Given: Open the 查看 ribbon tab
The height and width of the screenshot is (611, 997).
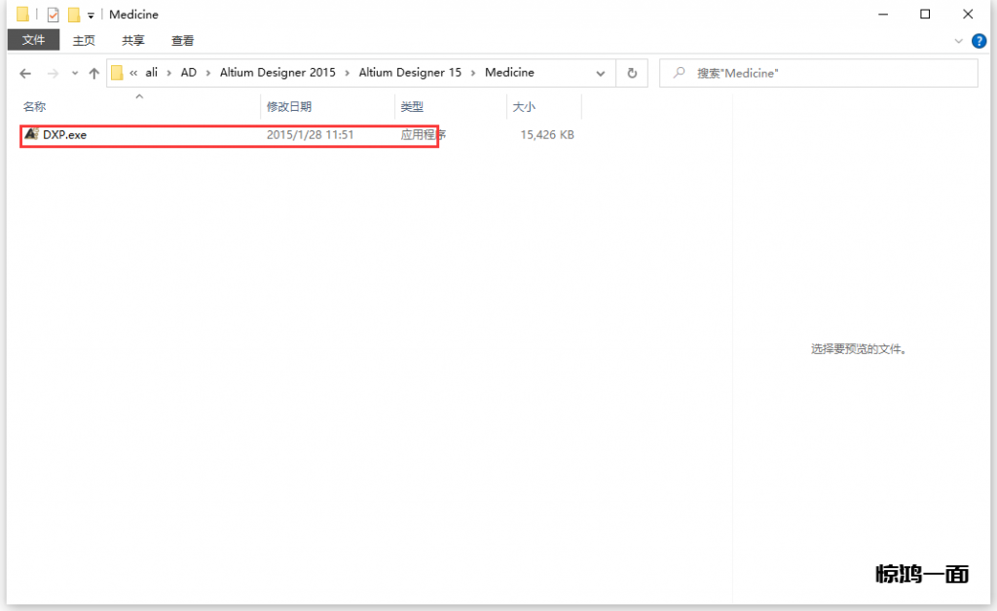Looking at the screenshot, I should pyautogui.click(x=182, y=41).
